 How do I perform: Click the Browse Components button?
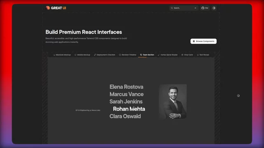(203, 41)
